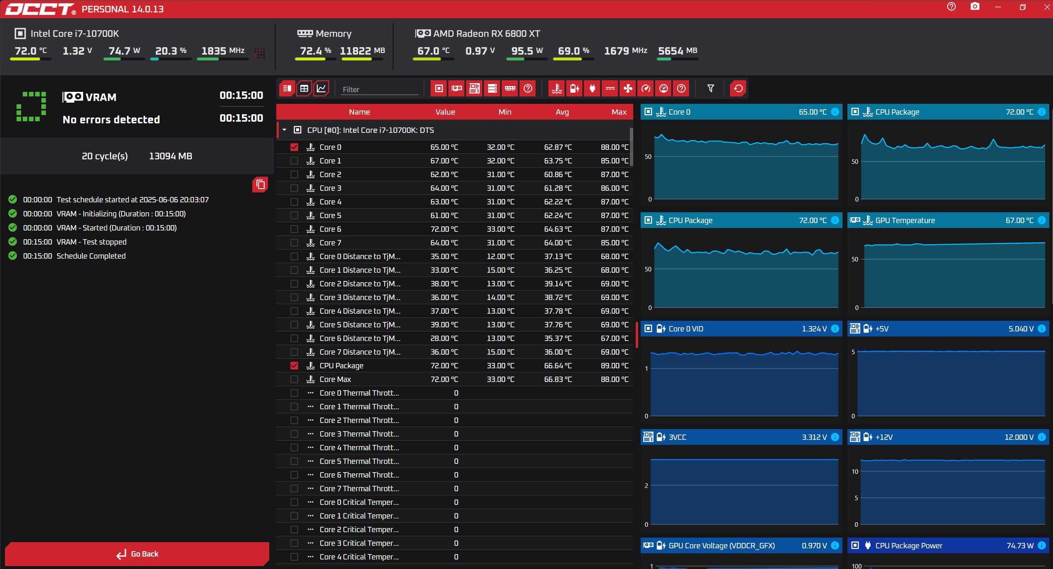1053x569 pixels.
Task: Check the Core 4 Critical Temperature checkbox
Action: click(x=294, y=557)
